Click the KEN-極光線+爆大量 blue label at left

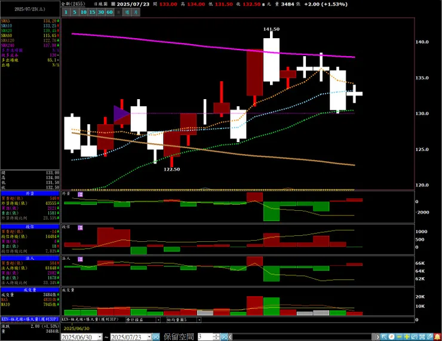30,320
